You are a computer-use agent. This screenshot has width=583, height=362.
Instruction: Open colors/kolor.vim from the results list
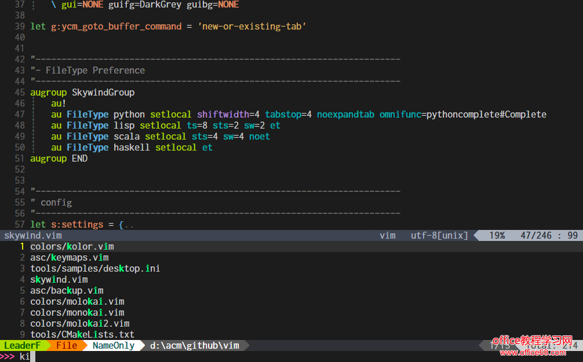[x=72, y=247]
